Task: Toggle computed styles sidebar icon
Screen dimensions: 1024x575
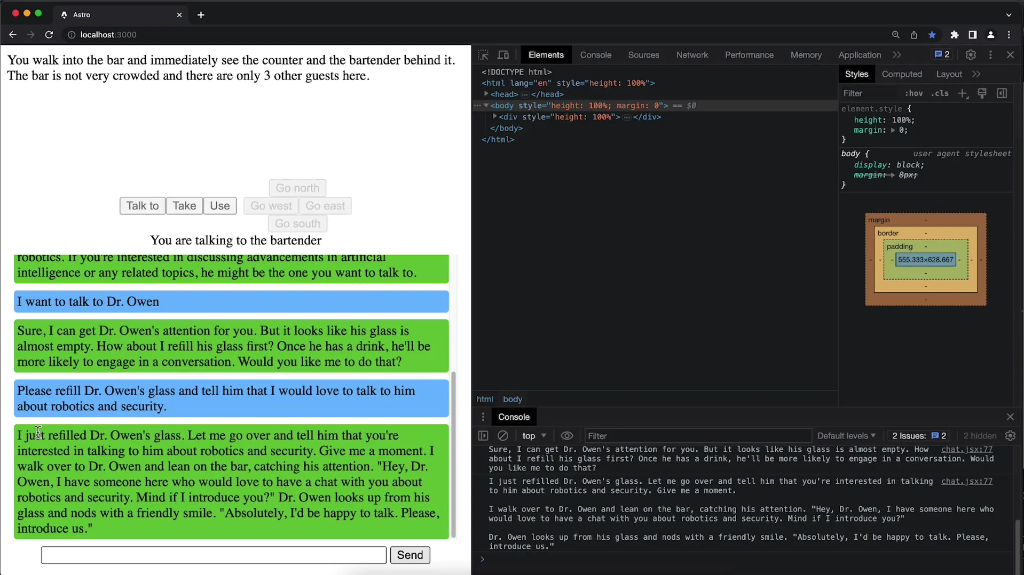Action: [x=1002, y=93]
